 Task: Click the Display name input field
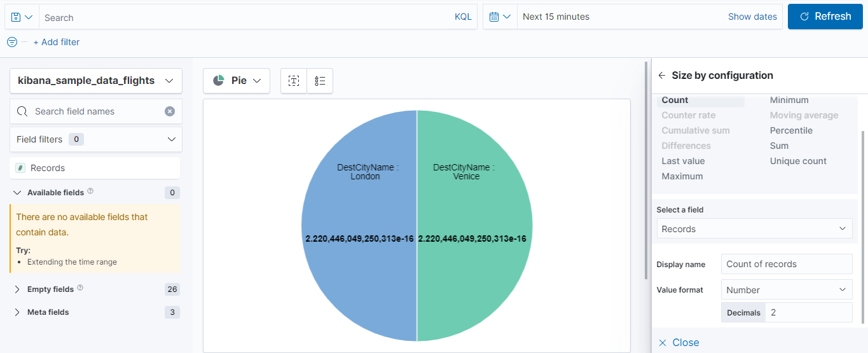click(787, 264)
